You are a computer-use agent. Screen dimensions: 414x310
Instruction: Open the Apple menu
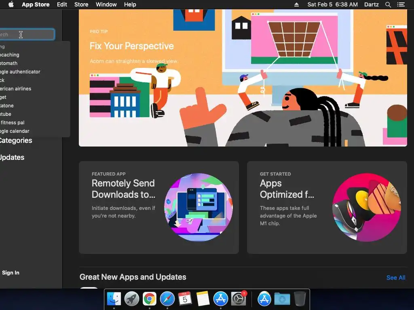coord(11,4)
